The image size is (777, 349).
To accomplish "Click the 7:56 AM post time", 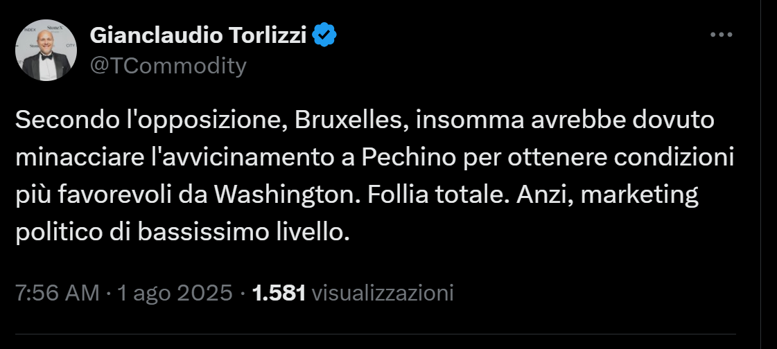I will pyautogui.click(x=58, y=293).
